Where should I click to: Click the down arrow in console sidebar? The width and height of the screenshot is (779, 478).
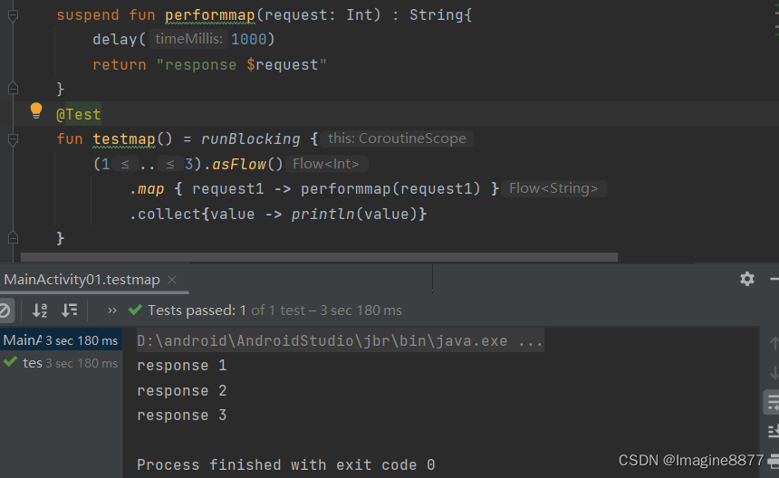click(x=774, y=372)
